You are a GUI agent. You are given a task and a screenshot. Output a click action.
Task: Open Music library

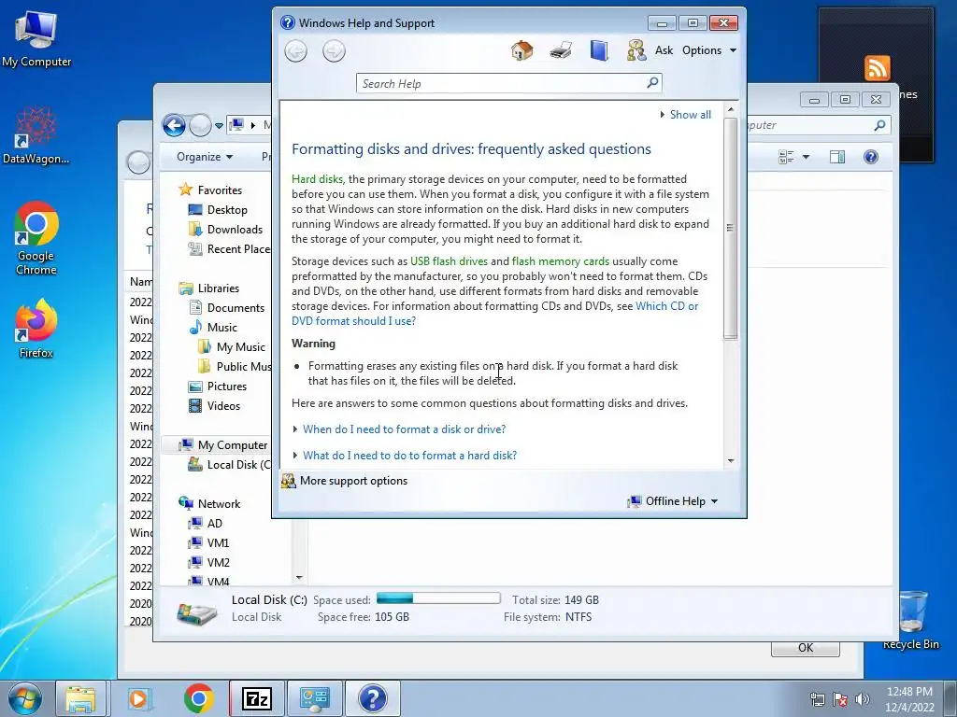click(221, 328)
